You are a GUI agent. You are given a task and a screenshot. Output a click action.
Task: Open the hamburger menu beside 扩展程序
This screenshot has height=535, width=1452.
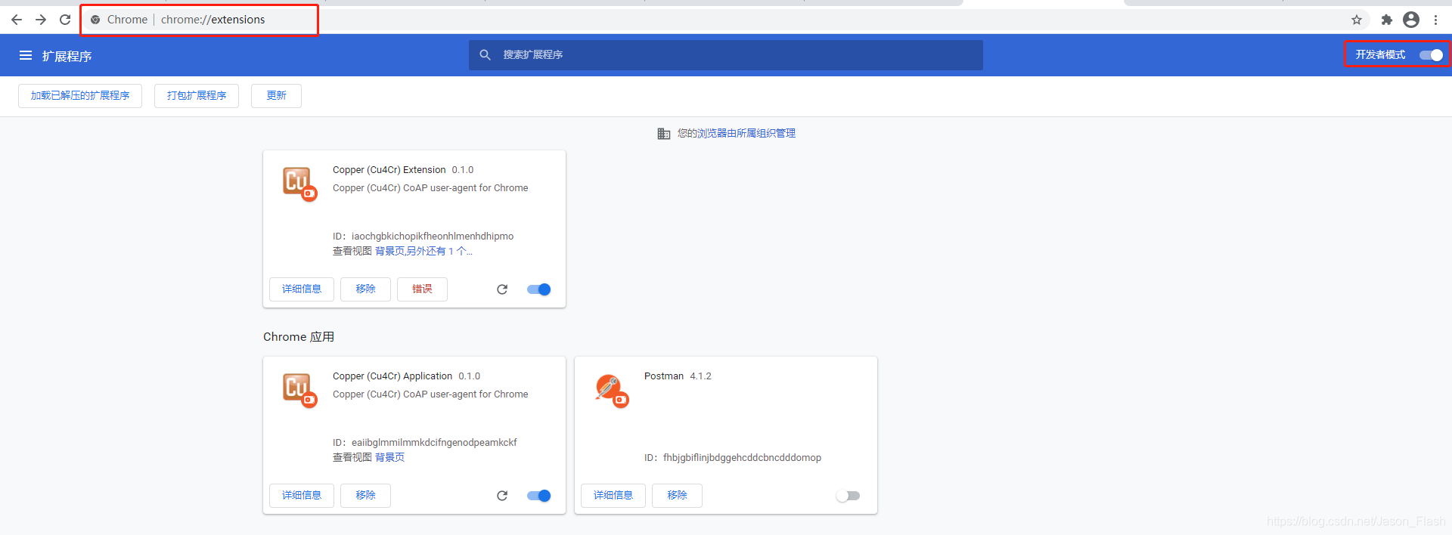click(26, 55)
